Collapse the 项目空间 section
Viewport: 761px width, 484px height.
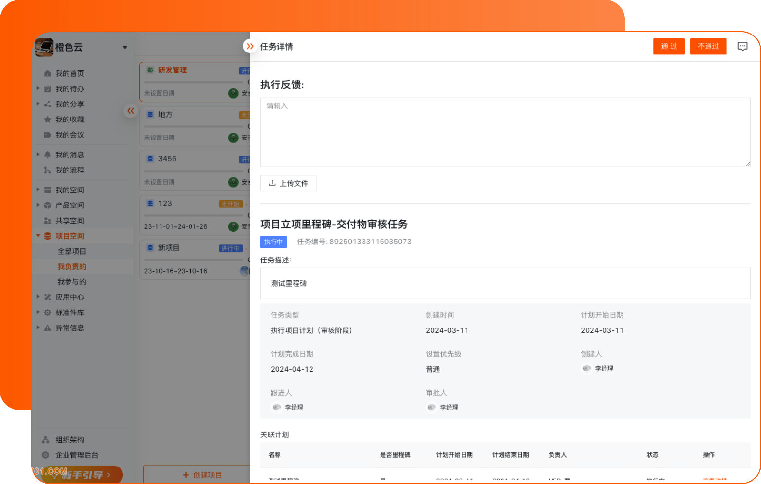(38, 236)
